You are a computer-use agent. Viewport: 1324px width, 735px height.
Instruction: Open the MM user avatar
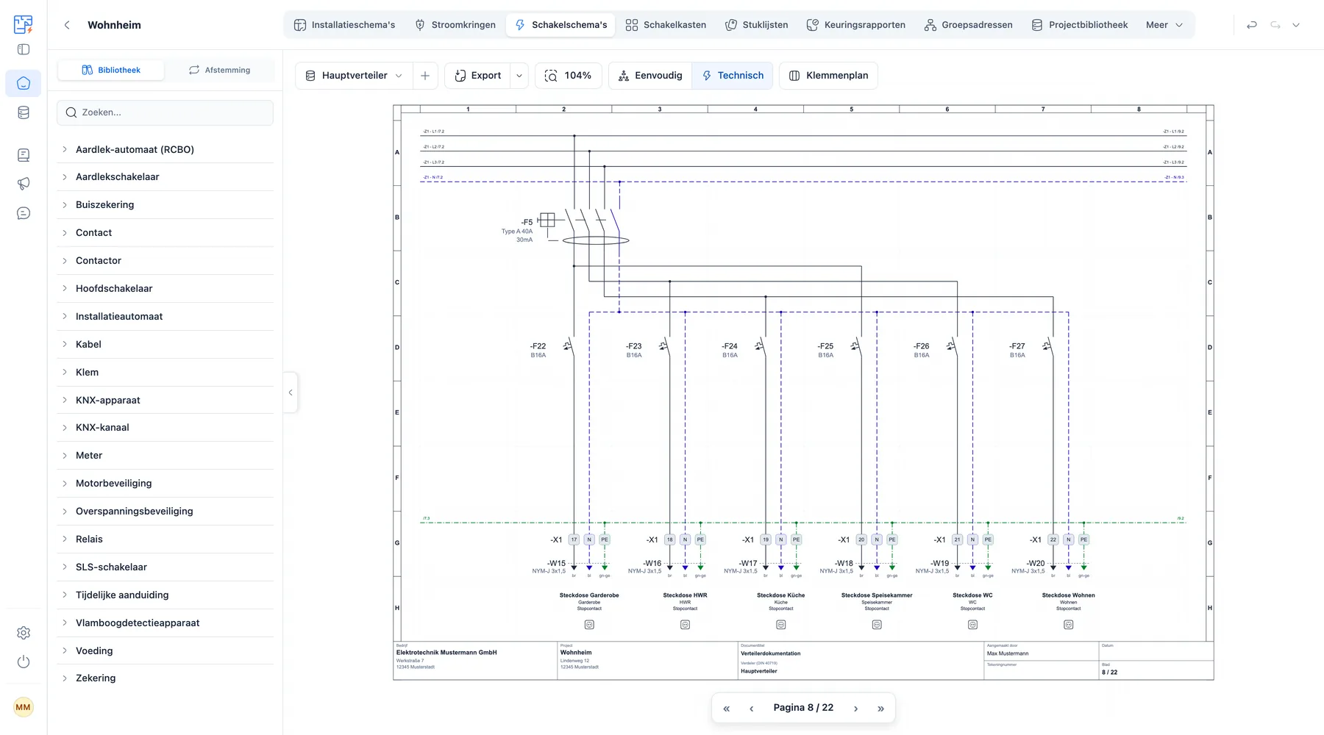pos(24,707)
